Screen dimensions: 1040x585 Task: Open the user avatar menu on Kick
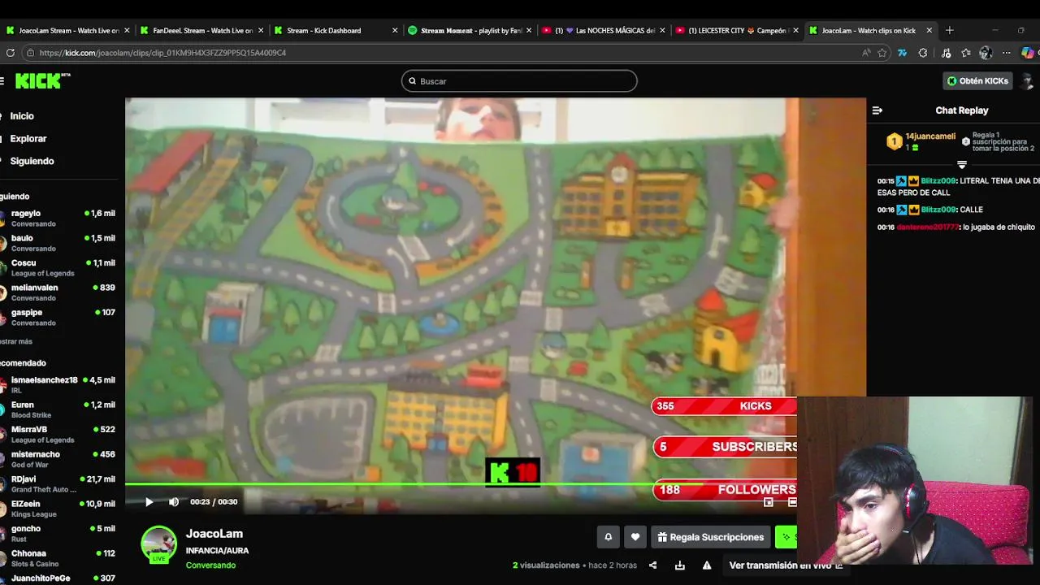coord(1027,81)
